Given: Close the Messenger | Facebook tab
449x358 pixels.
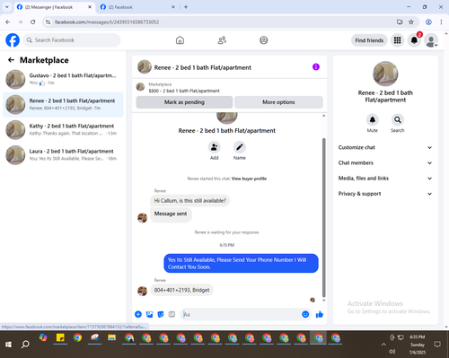Looking at the screenshot, I should (x=90, y=7).
